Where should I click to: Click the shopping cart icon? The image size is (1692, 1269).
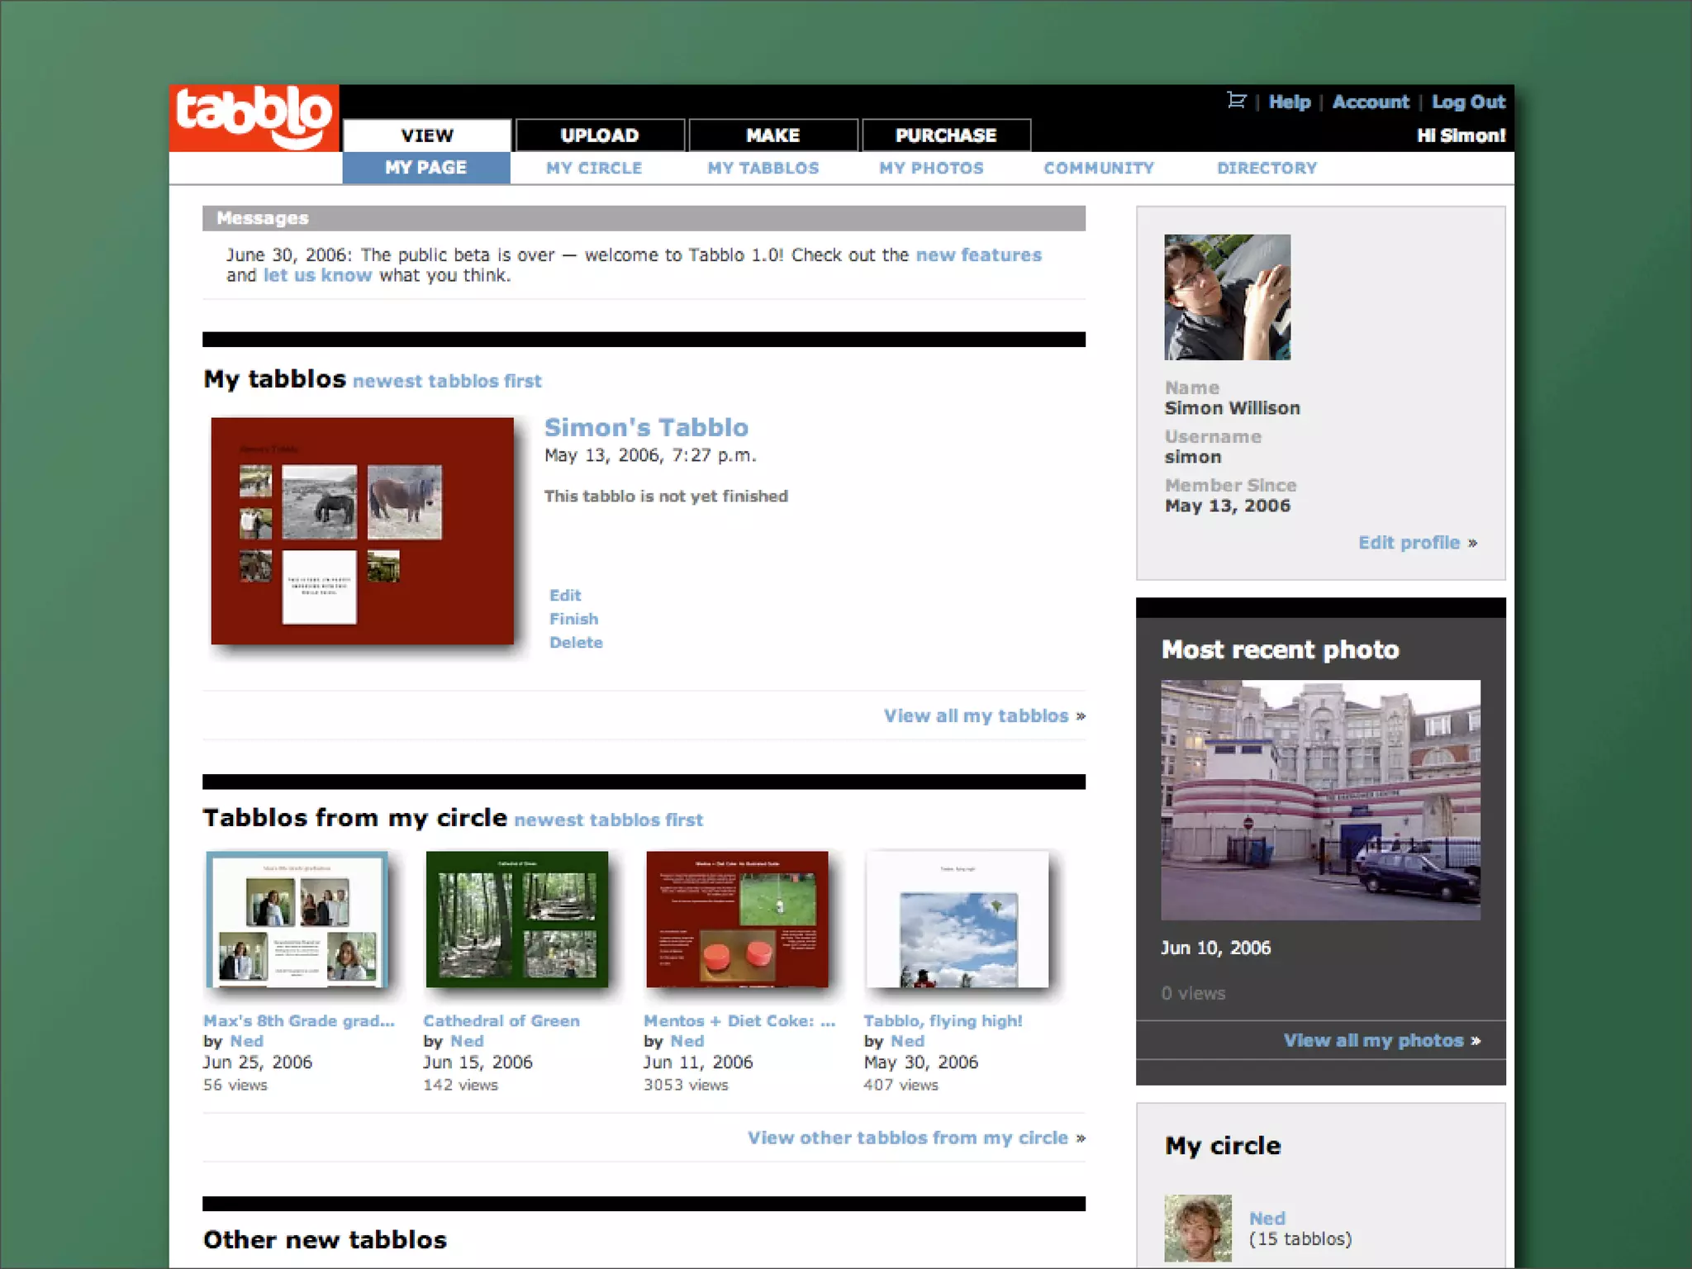coord(1236,101)
